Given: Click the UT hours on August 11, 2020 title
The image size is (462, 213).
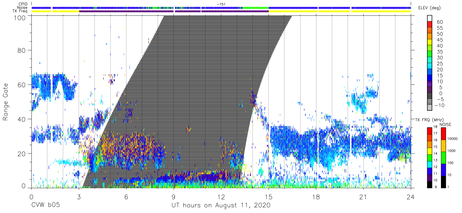Looking at the screenshot, I should [x=221, y=205].
